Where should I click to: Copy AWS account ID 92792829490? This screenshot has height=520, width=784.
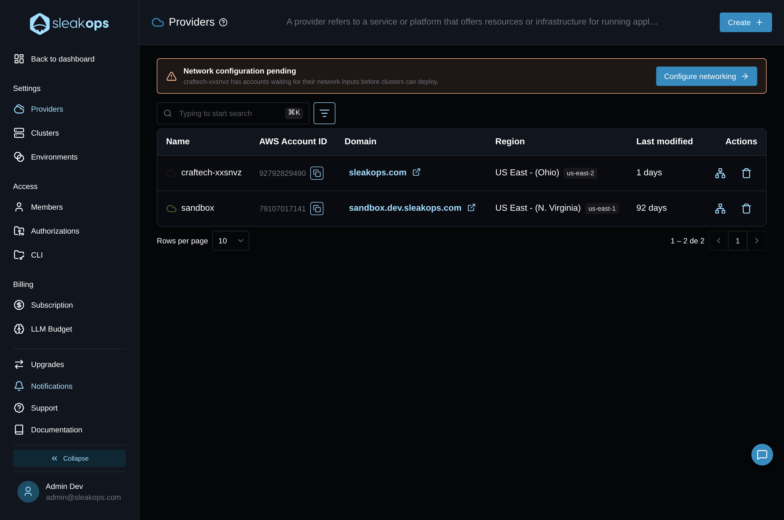[317, 173]
